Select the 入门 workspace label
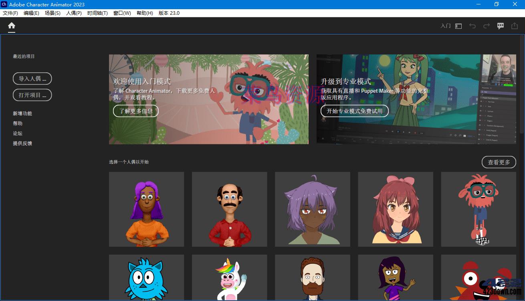This screenshot has width=525, height=301. tap(445, 26)
